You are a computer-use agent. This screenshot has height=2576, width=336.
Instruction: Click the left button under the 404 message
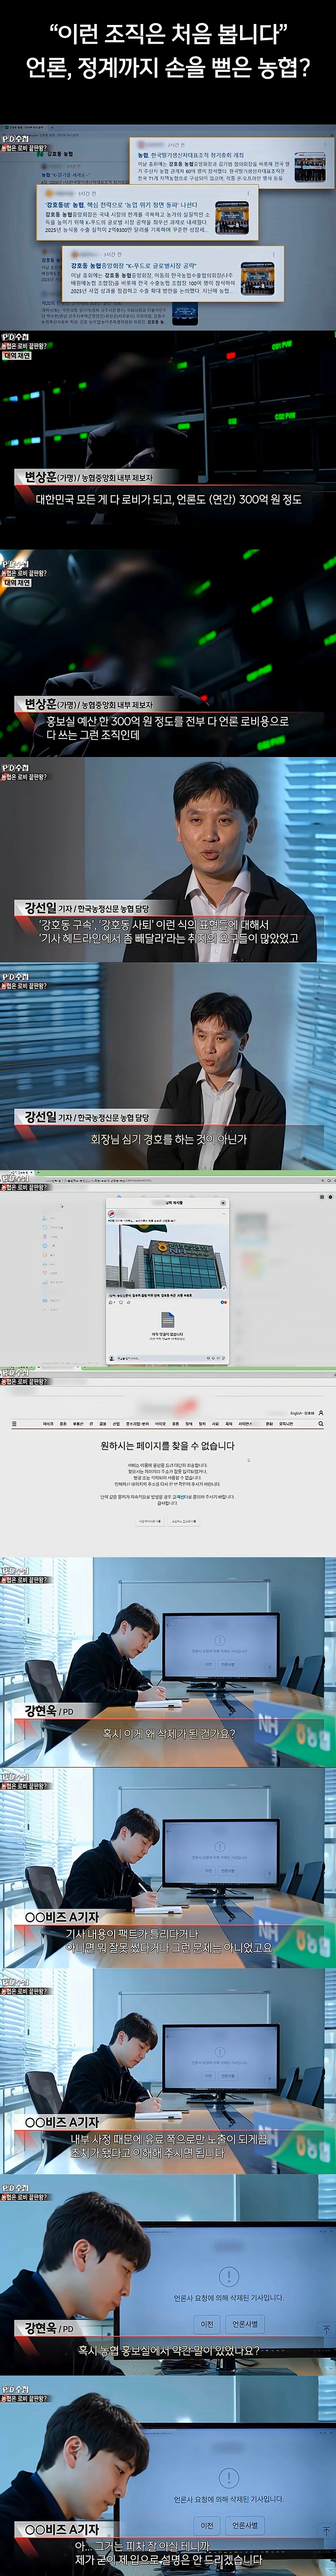point(149,1521)
